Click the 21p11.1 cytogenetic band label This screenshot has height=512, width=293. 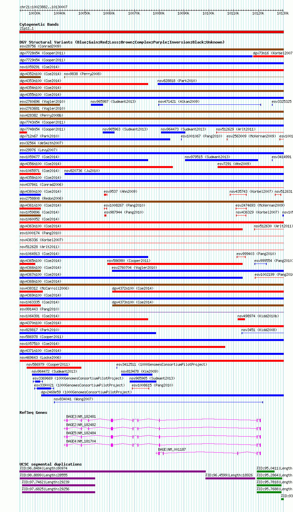point(27,29)
